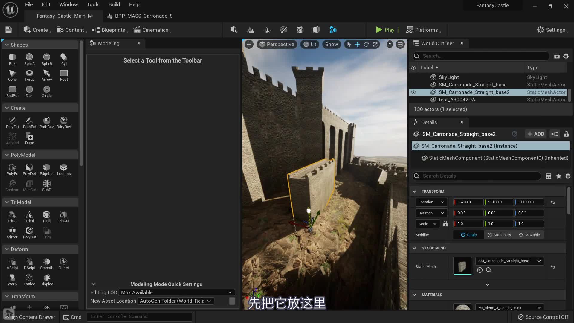The image size is (574, 323).
Task: Select the Box shape tool
Action: click(x=12, y=59)
